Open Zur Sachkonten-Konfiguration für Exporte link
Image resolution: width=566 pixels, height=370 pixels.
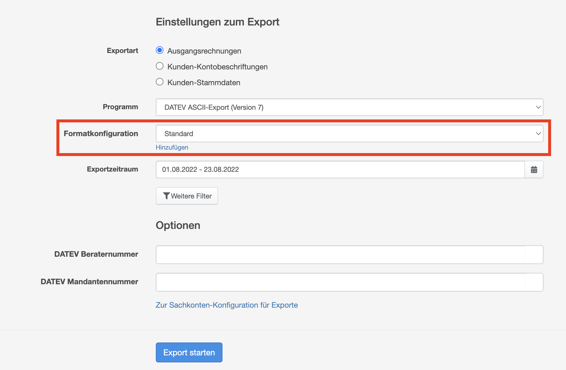click(x=227, y=305)
